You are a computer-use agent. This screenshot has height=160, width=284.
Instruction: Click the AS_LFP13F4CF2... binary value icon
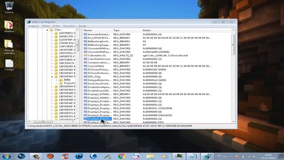pyautogui.click(x=85, y=38)
